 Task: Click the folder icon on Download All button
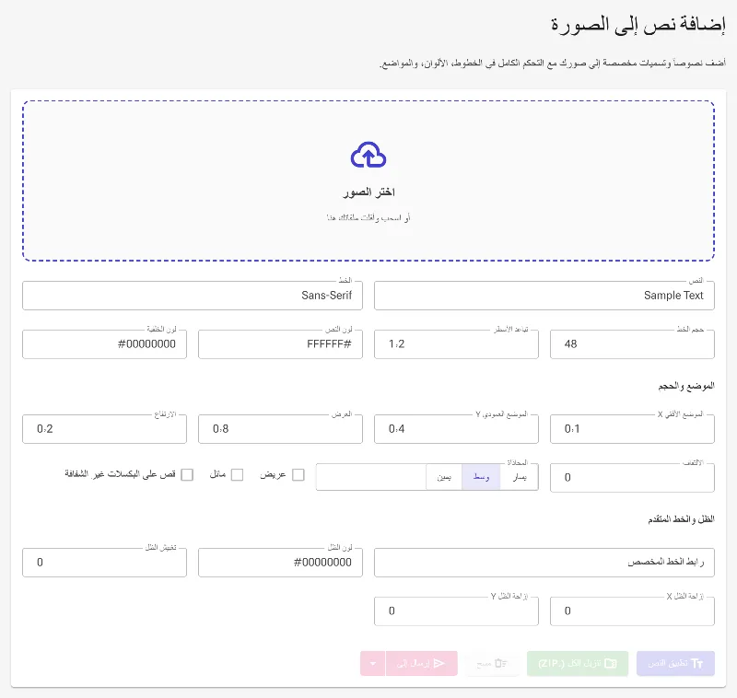coord(611,663)
